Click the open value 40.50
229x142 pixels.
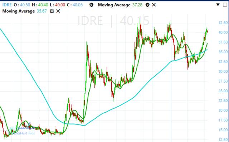pyautogui.click(x=25, y=5)
